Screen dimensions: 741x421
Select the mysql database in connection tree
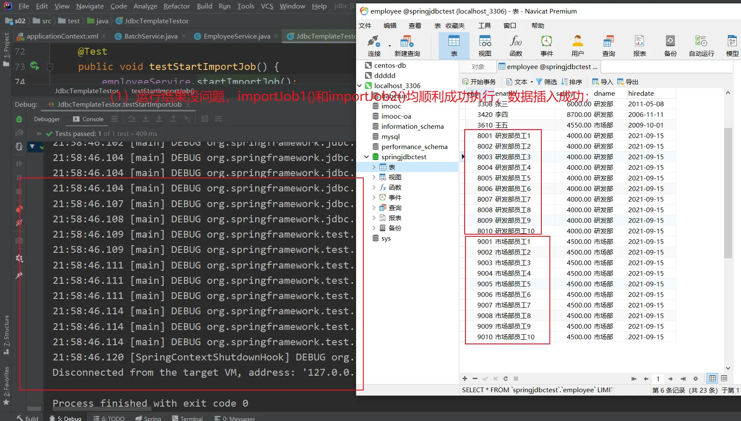click(390, 137)
